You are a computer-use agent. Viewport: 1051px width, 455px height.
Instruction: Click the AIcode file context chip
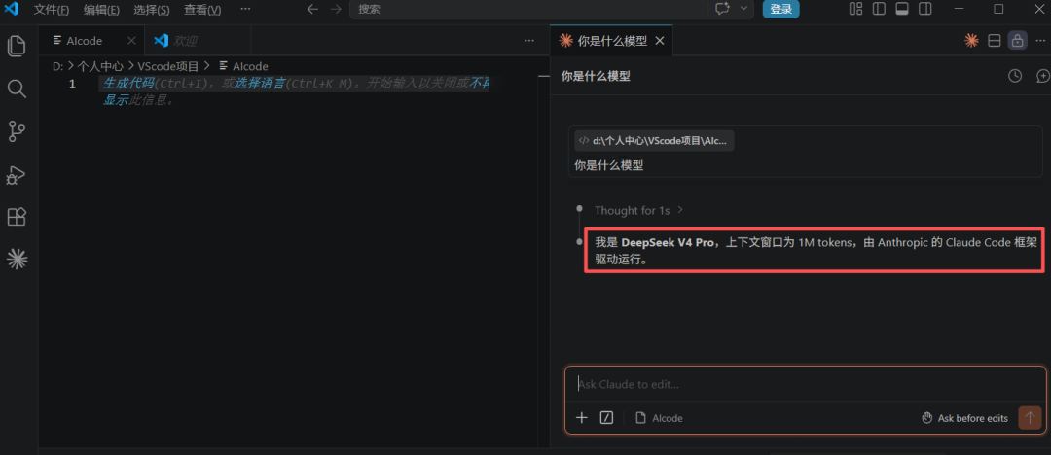(x=659, y=418)
